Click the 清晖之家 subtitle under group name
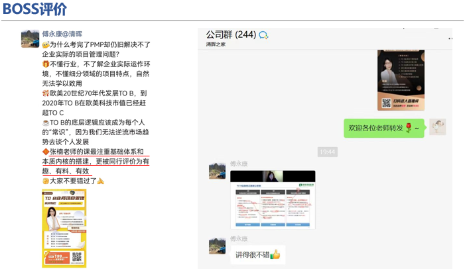 tap(216, 44)
